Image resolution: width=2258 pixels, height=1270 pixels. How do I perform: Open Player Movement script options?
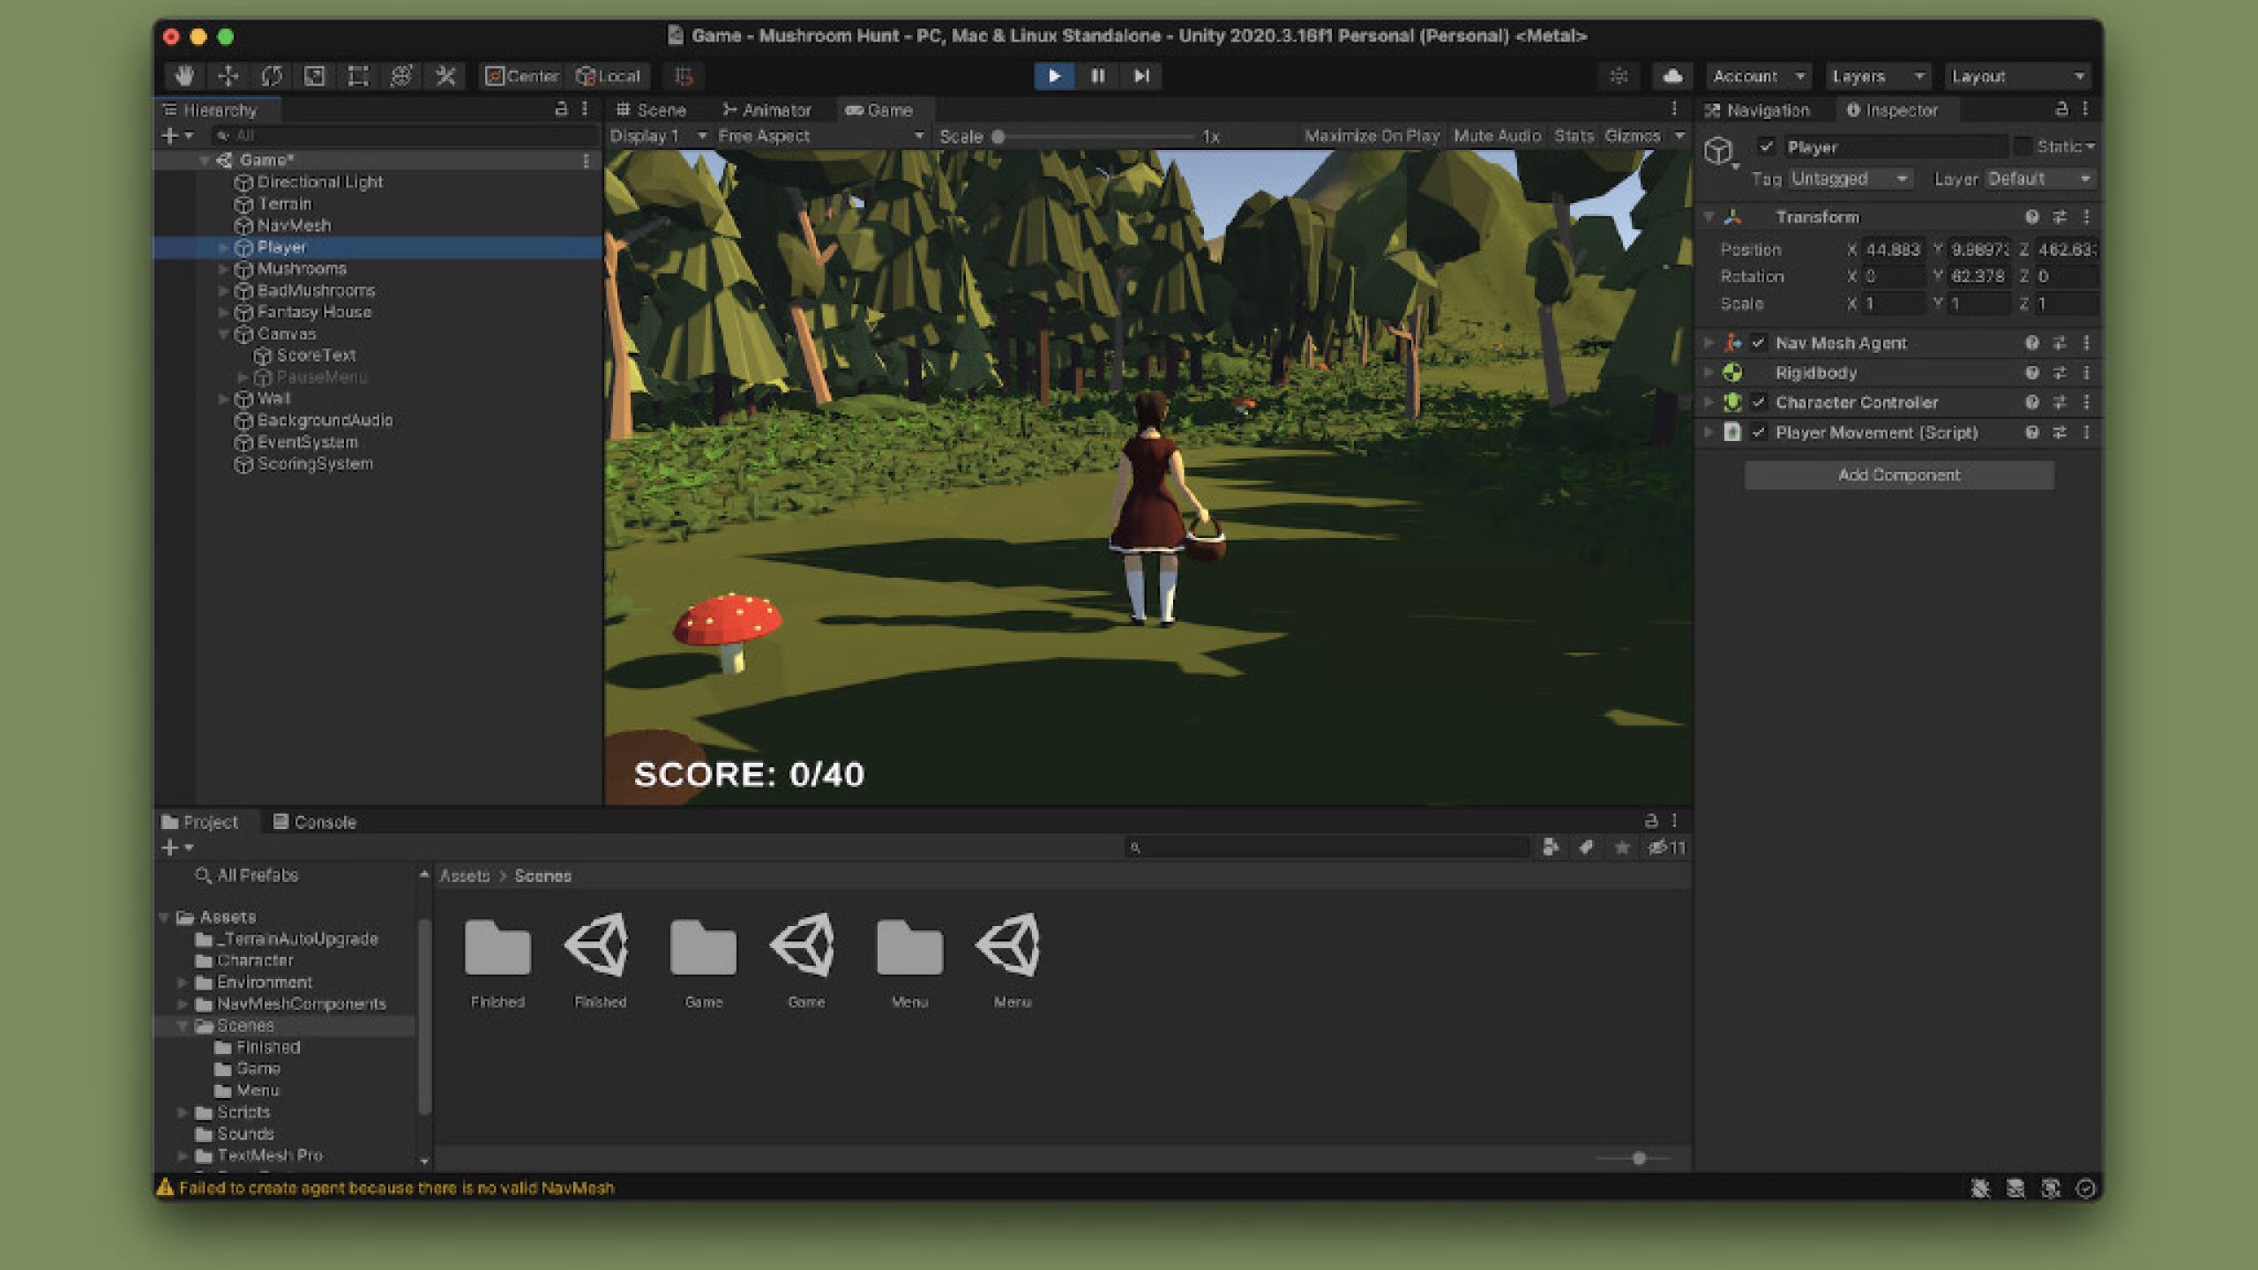[2087, 432]
